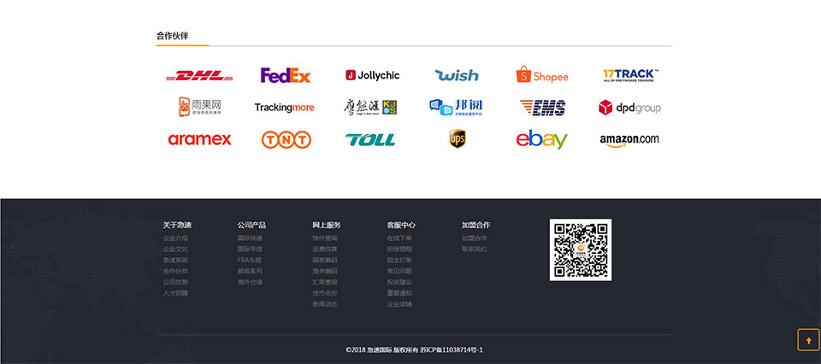Go to FBA头程 product link
This screenshot has height=364, width=821.
250,260
